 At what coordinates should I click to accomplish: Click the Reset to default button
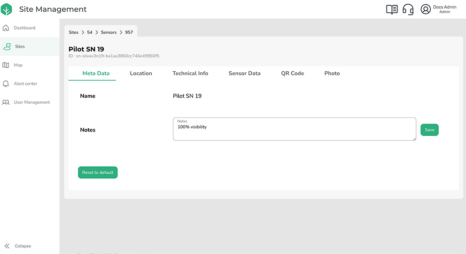click(98, 172)
